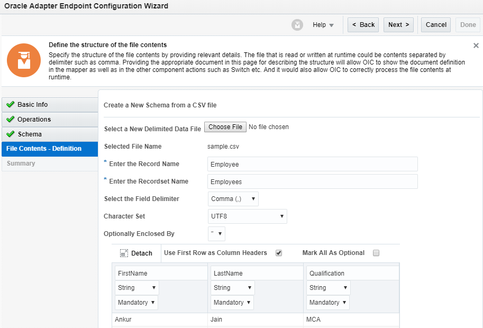
Task: Click the orange schema instructor icon
Action: [x=24, y=60]
